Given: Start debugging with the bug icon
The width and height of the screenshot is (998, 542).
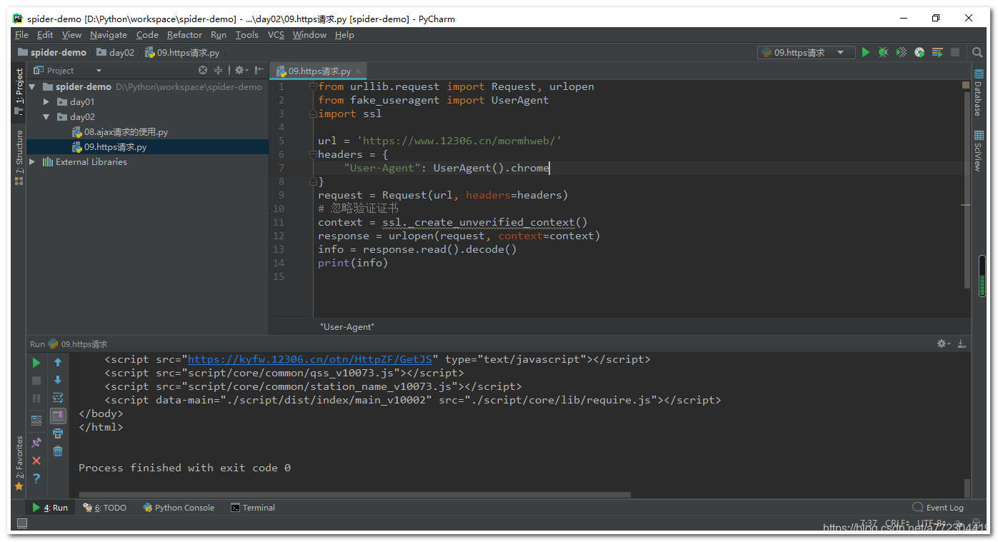Looking at the screenshot, I should (884, 52).
